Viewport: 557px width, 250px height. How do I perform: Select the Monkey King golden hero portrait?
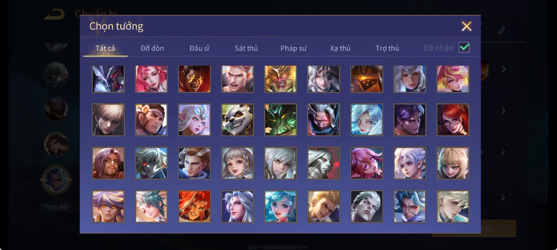280,79
